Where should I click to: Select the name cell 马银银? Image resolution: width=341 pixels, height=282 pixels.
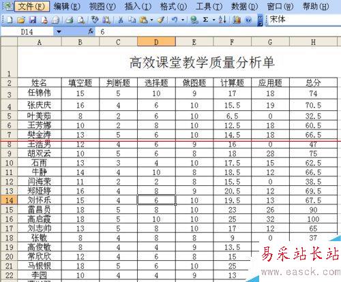click(40, 266)
